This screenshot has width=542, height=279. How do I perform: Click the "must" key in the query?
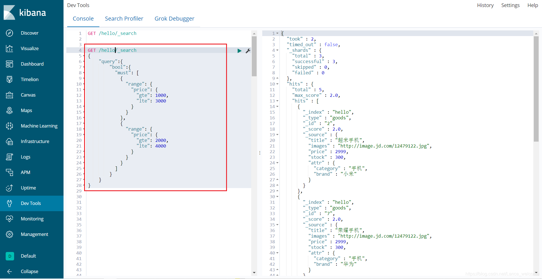coord(123,73)
